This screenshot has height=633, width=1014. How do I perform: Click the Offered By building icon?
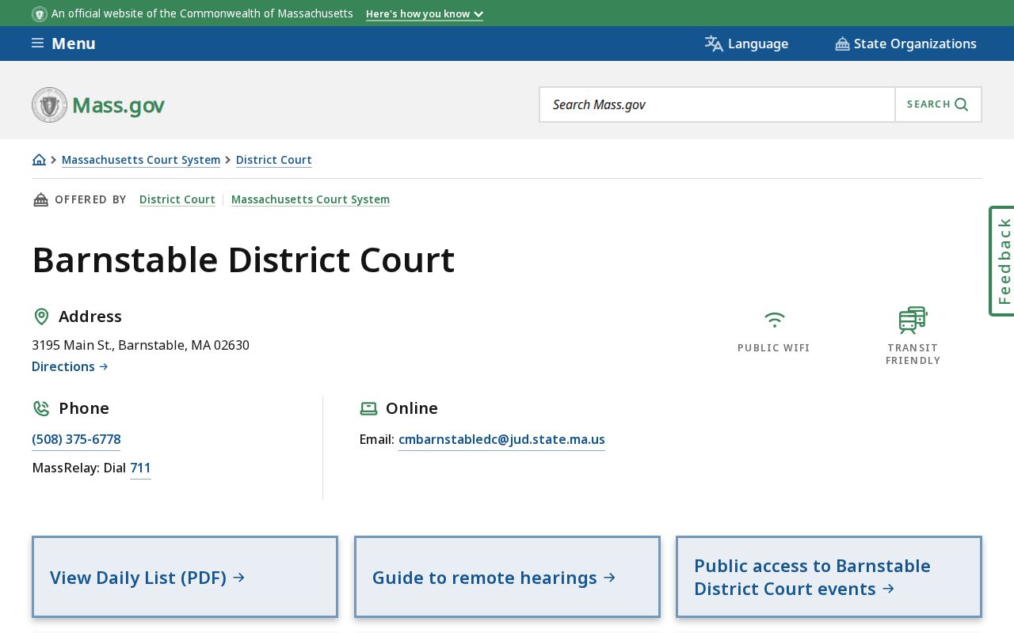(40, 199)
